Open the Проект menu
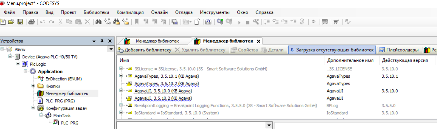 coord(69,12)
